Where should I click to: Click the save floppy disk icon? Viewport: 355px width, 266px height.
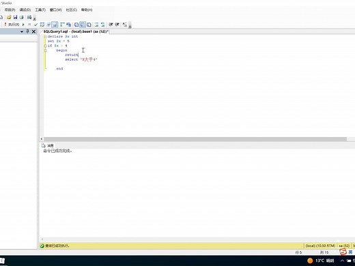click(15, 17)
